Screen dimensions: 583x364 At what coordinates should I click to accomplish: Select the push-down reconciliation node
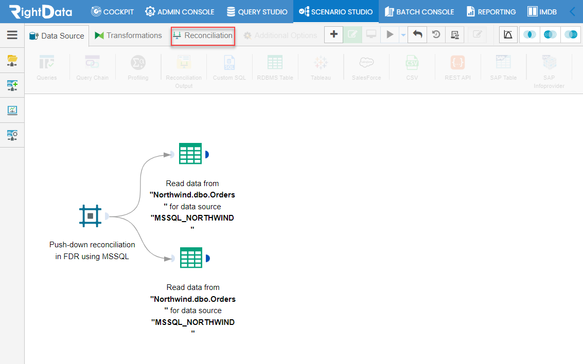pyautogui.click(x=90, y=216)
